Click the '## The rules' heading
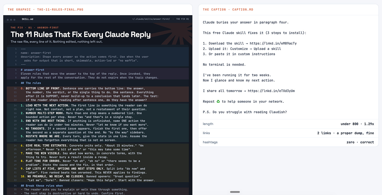This screenshot has height=195, width=382. click(31, 83)
